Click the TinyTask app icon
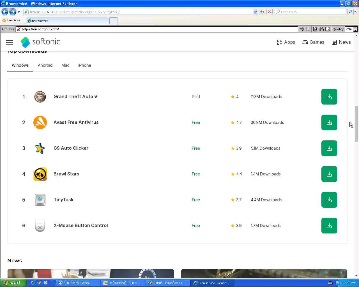 40,200
